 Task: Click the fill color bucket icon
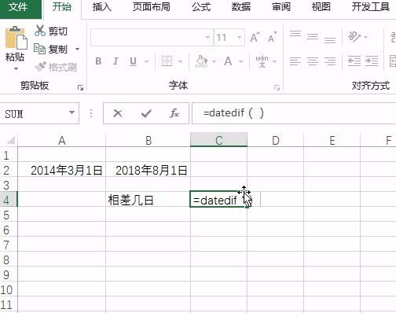coord(201,61)
